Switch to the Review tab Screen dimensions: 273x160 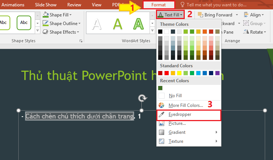[74, 5]
